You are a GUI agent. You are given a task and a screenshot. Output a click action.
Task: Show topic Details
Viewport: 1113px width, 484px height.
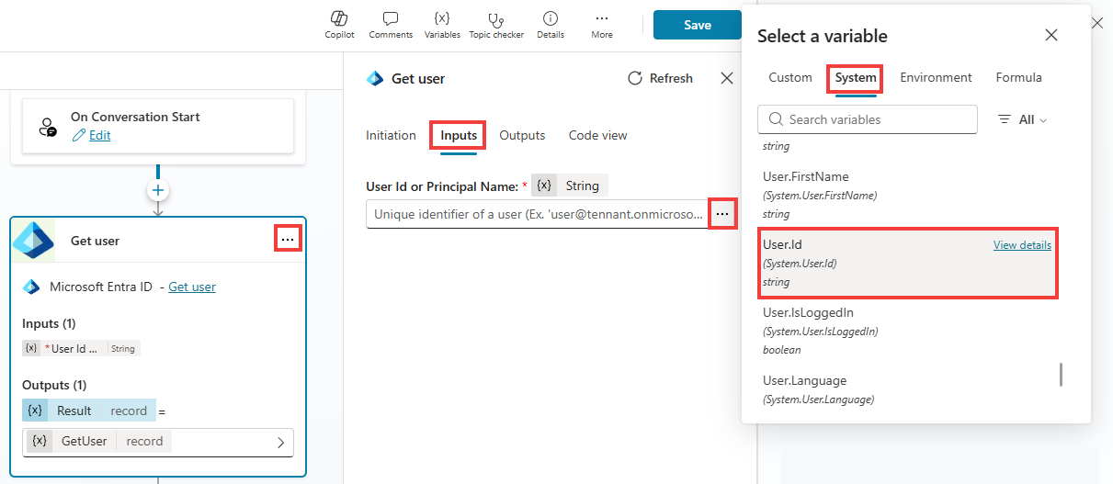[x=550, y=25]
